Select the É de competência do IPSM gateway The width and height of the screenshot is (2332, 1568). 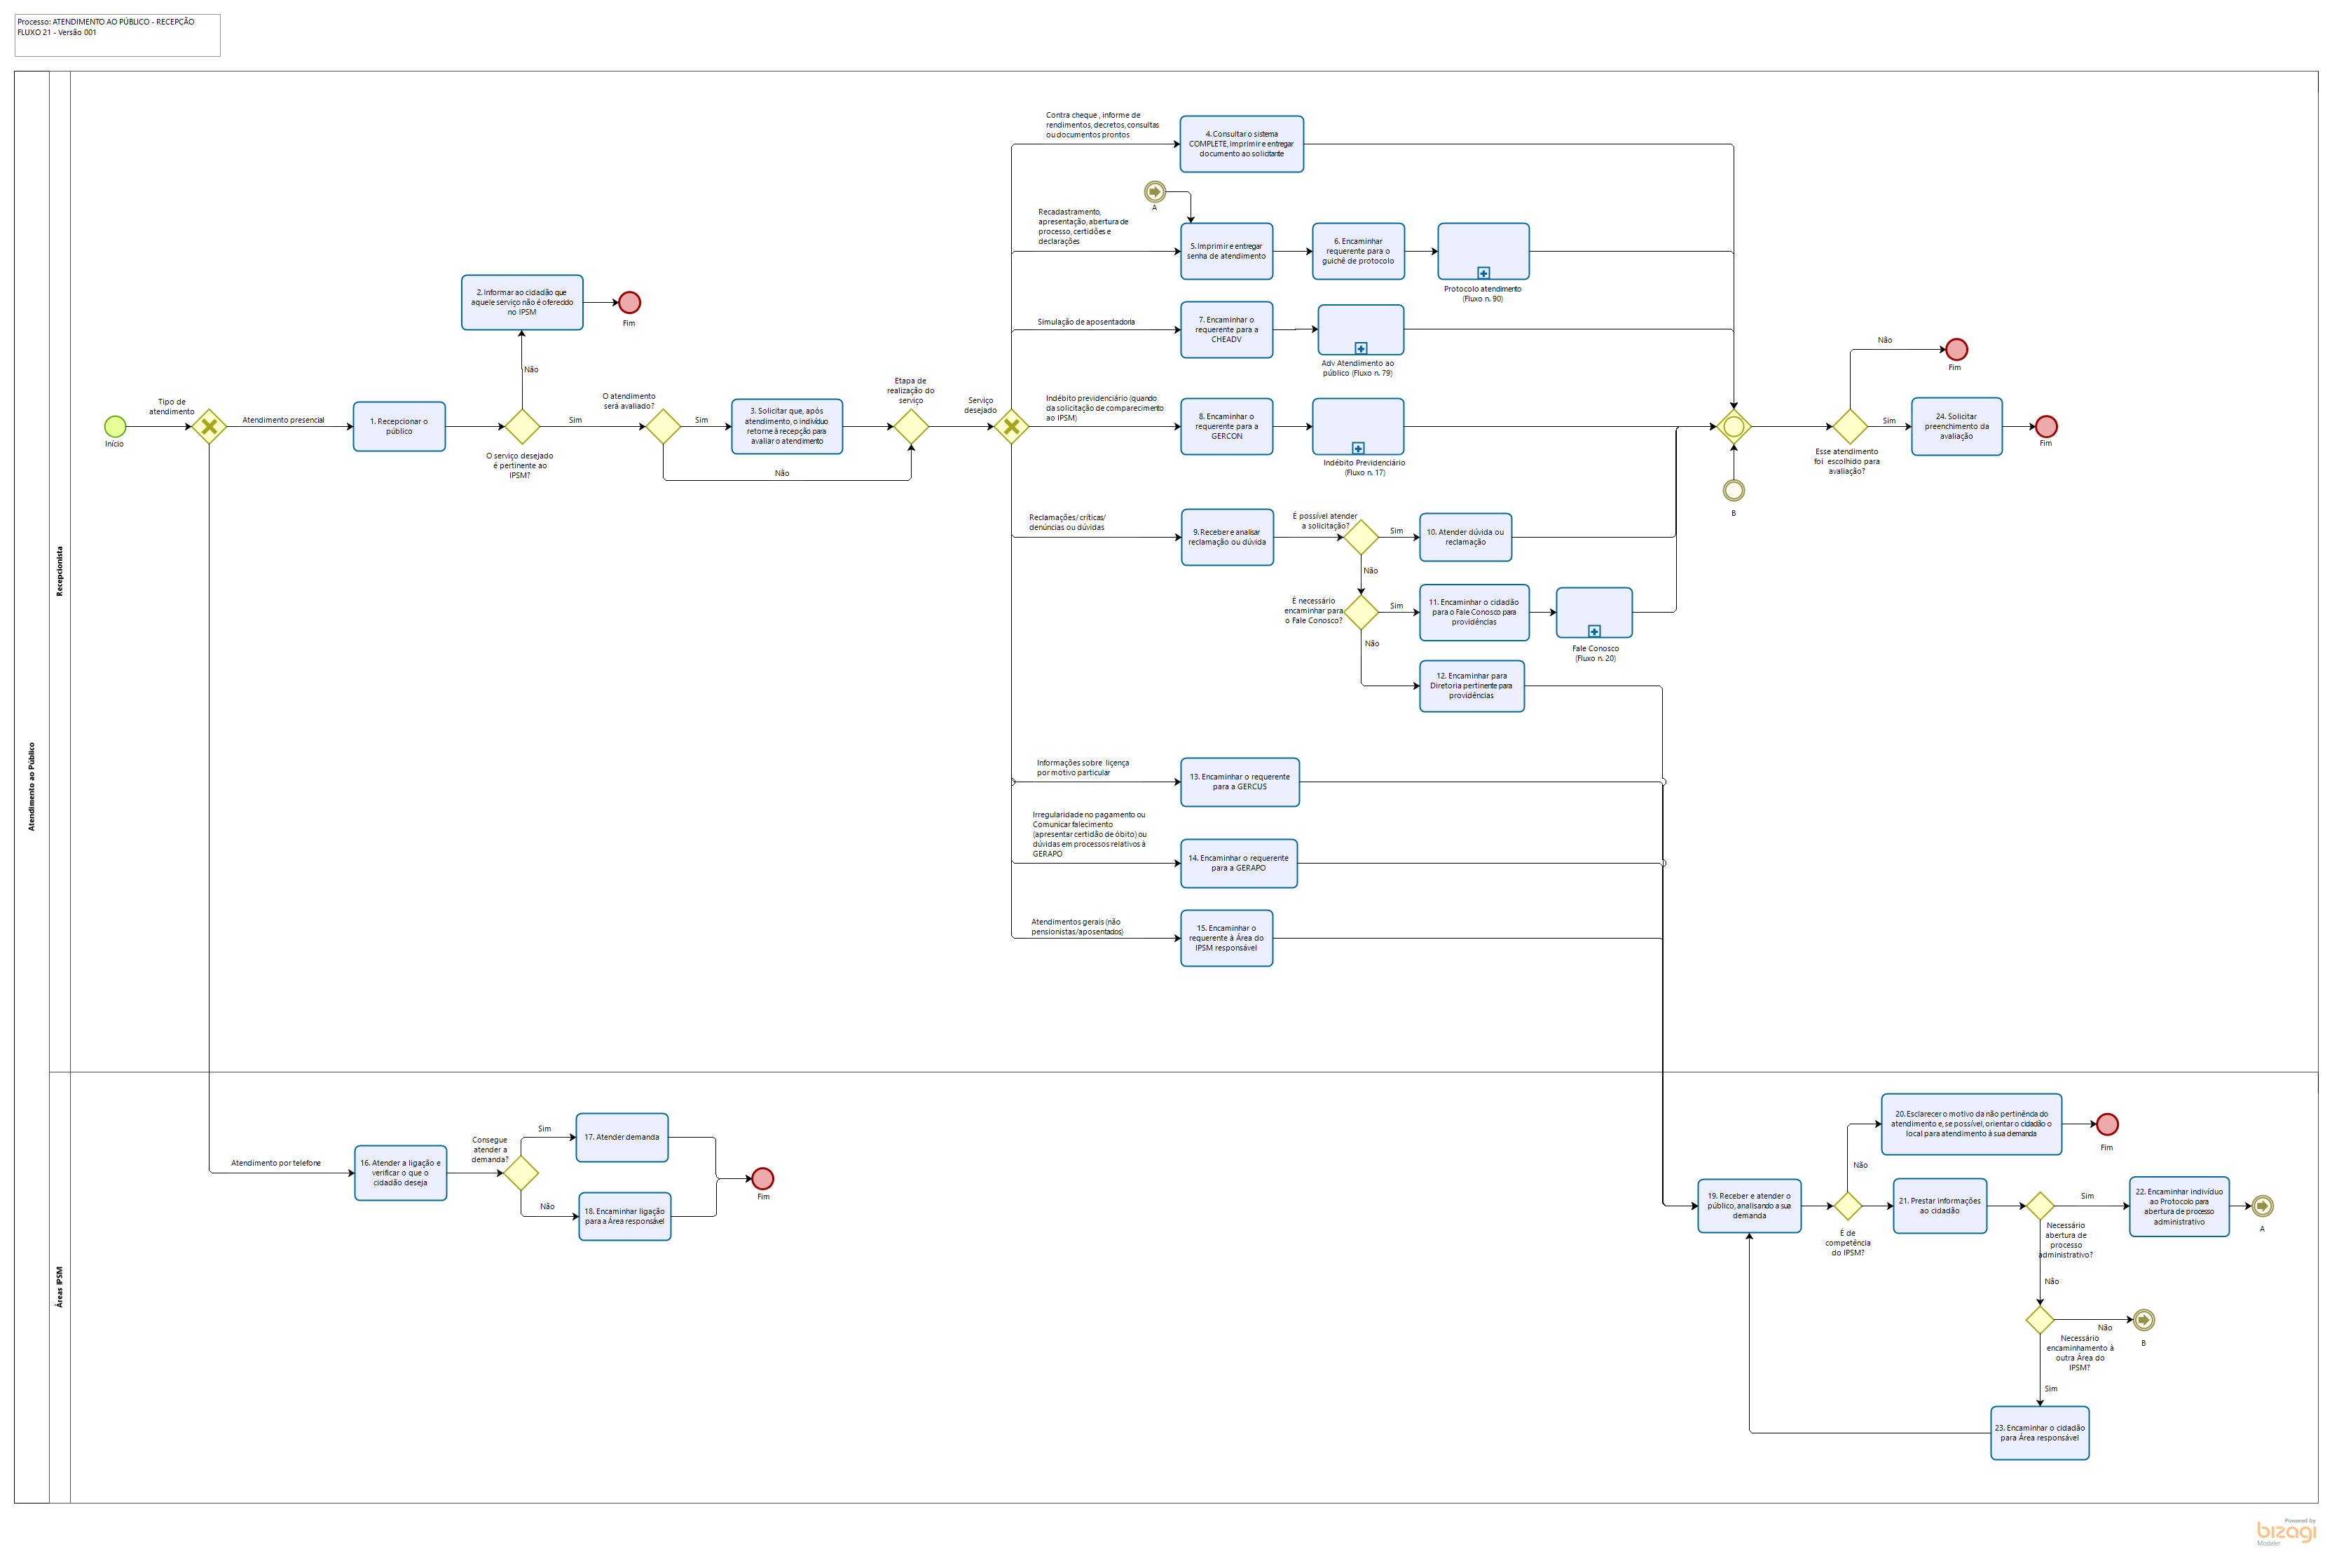[1847, 1206]
